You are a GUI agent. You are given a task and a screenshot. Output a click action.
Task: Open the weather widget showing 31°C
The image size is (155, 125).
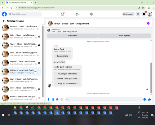point(129,115)
